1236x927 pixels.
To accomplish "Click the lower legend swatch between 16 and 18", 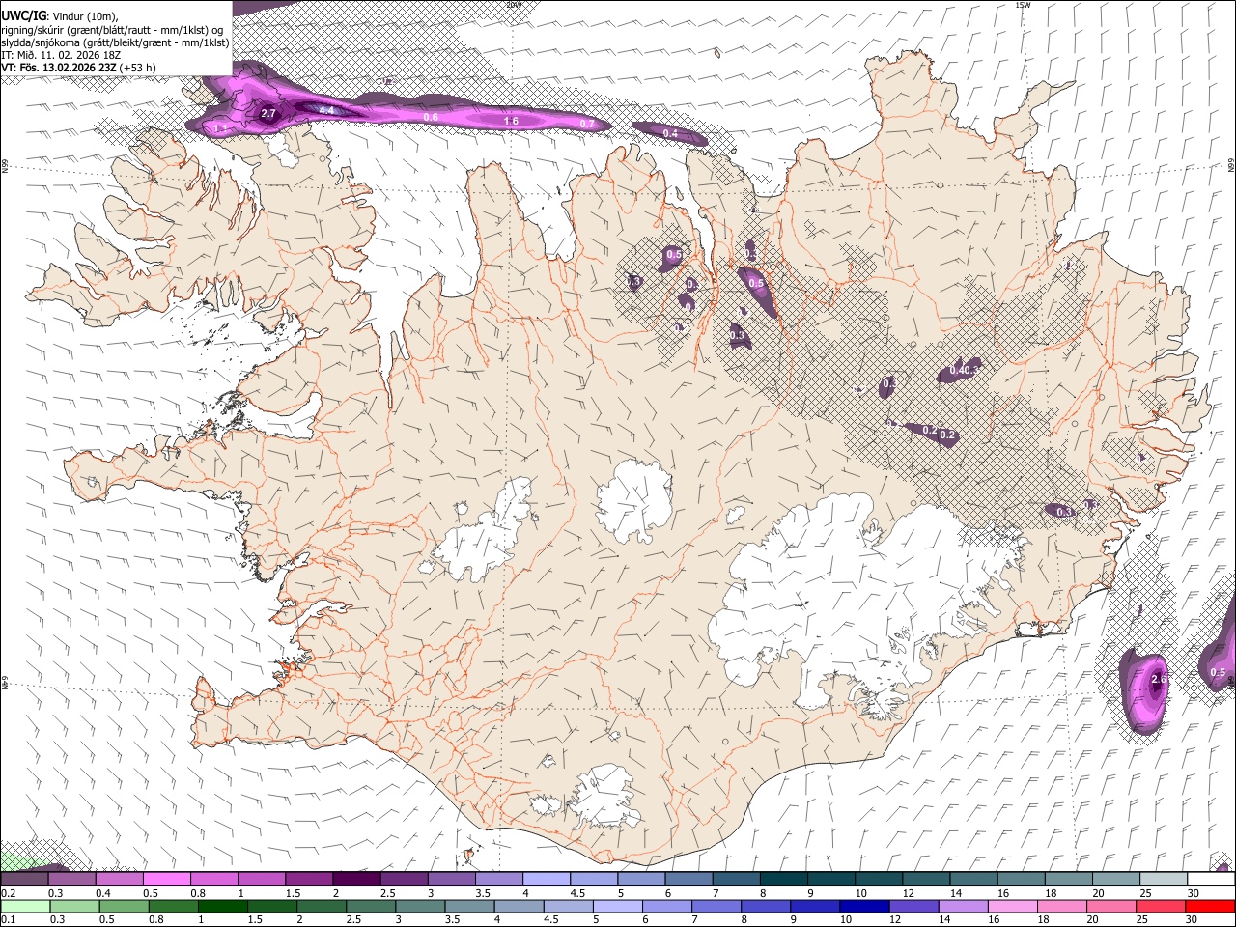I will coord(1012,906).
